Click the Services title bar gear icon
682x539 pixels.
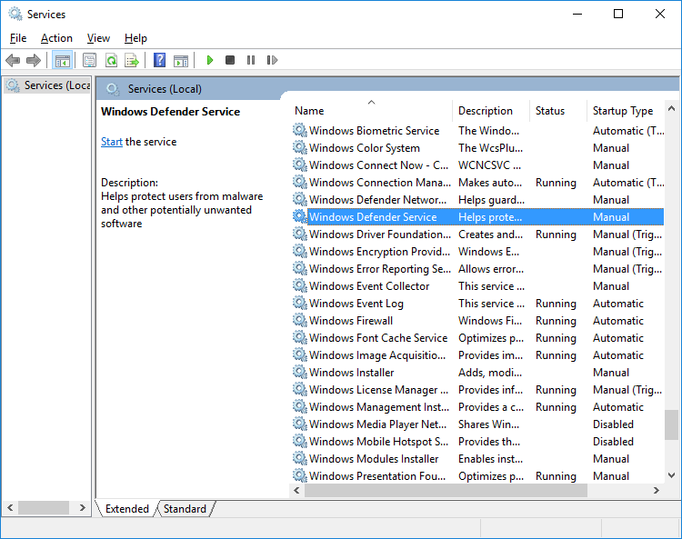tap(15, 14)
